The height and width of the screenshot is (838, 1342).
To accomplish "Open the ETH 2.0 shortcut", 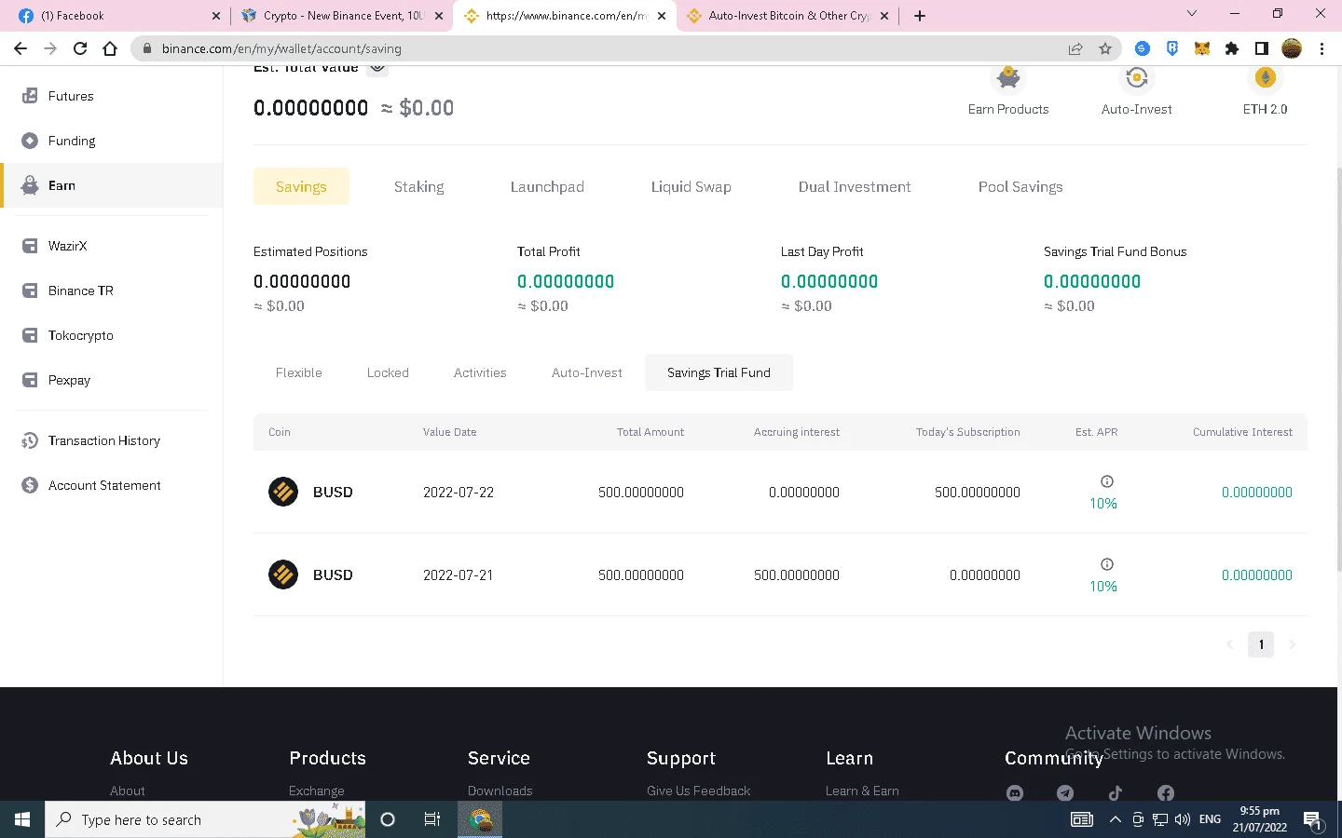I will pos(1265,93).
